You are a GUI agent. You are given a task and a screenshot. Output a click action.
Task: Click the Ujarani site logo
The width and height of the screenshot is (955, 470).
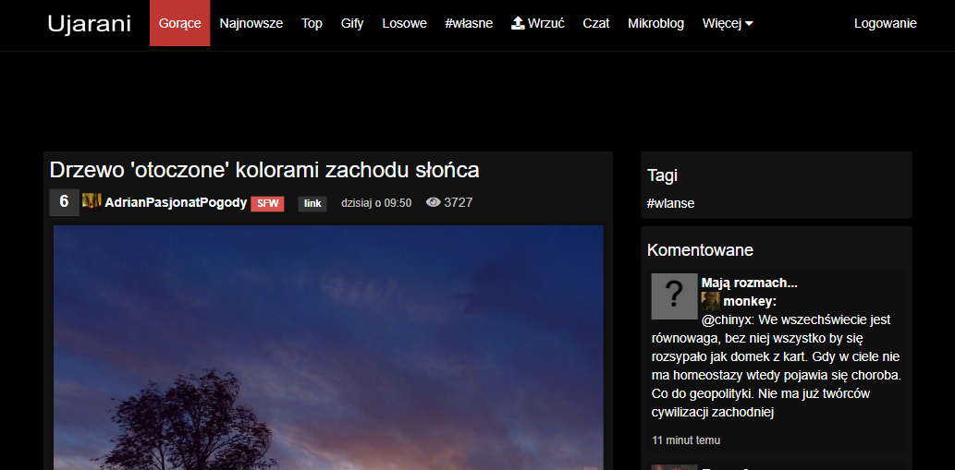(x=90, y=23)
